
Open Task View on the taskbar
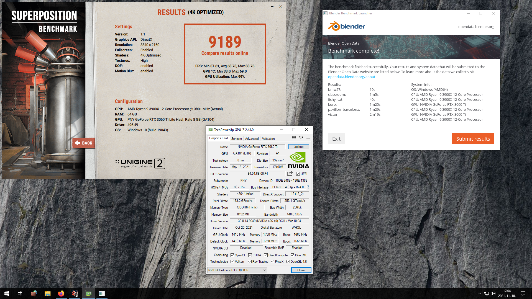20,293
